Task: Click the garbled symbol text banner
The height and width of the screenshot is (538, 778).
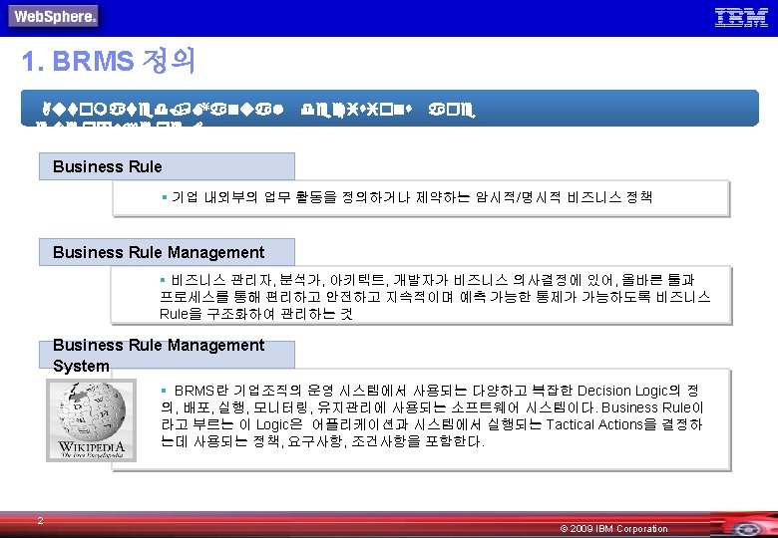Action: coord(389,108)
